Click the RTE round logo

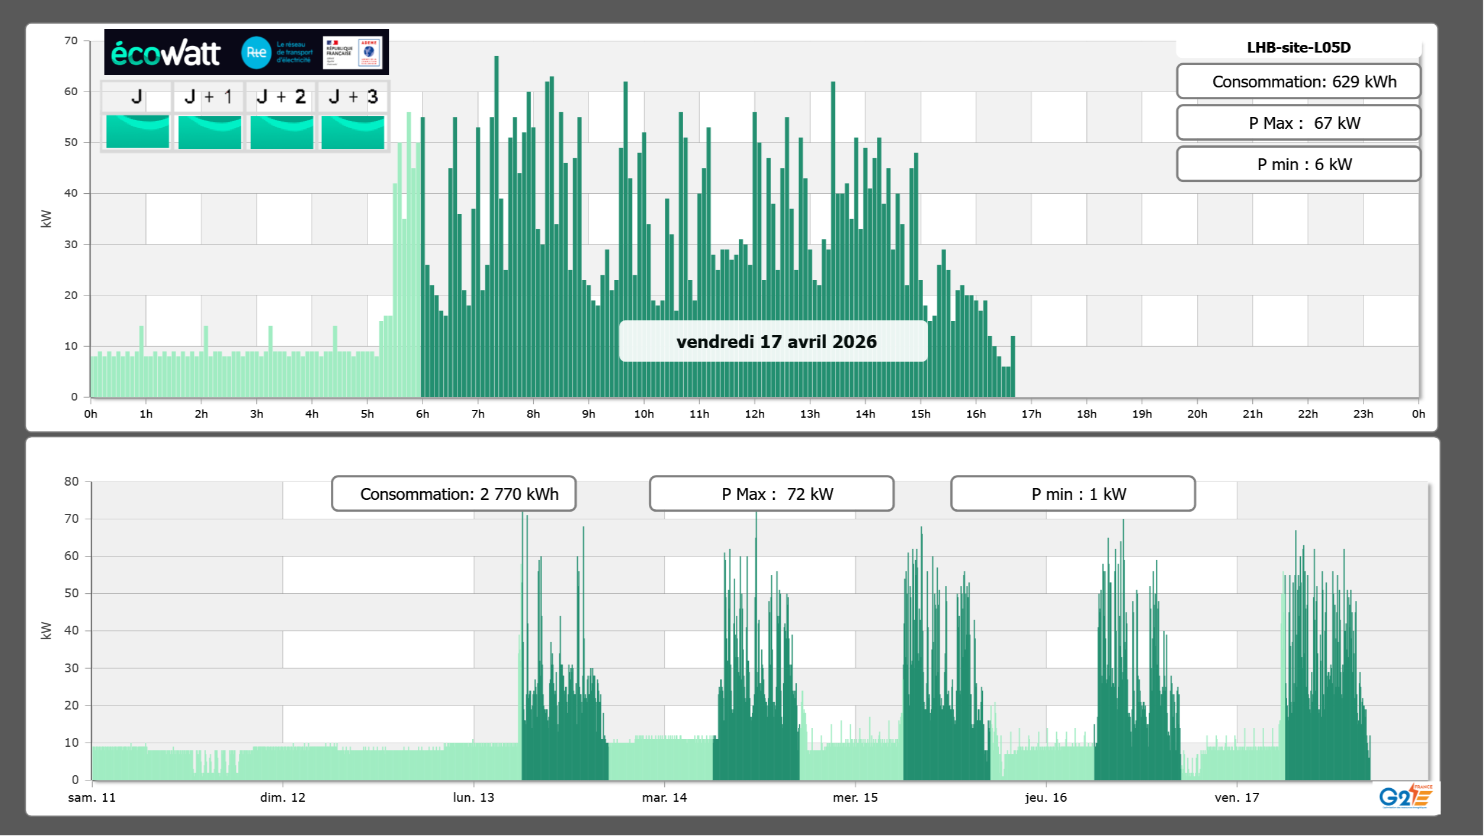point(256,53)
